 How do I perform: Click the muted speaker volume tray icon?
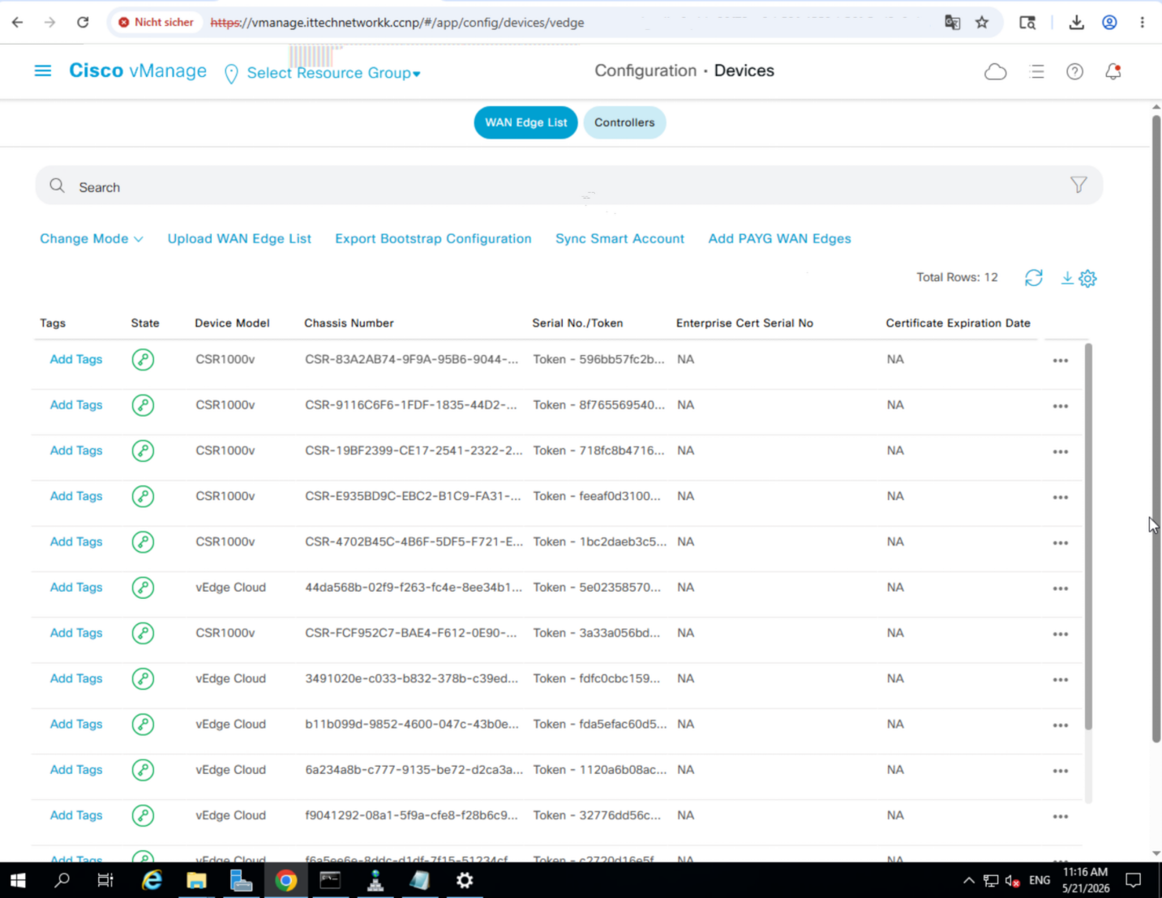(x=1012, y=881)
